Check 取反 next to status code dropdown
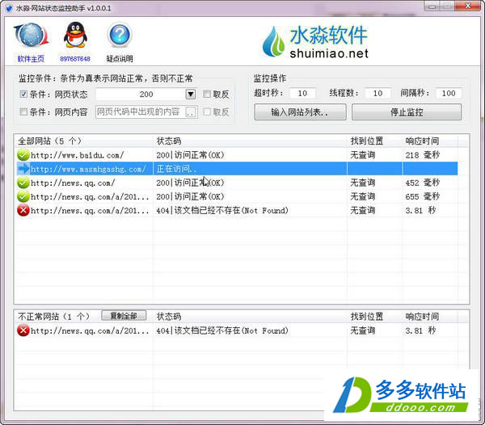Screen dimensions: 485x425 [x=207, y=95]
